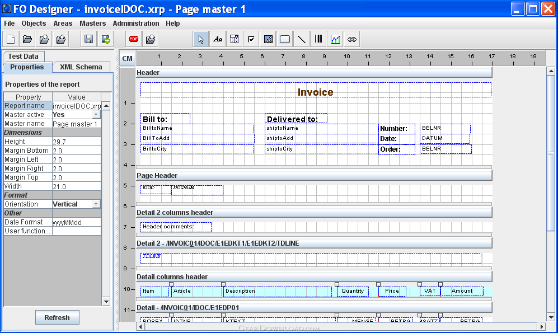558x333 pixels.
Task: Select the DATUM field on canvas
Action: (445, 139)
